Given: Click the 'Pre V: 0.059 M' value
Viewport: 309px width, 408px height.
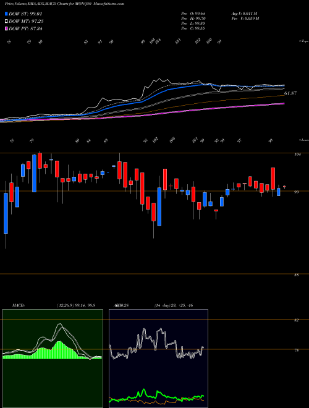Looking at the screenshot, I should (x=245, y=19).
